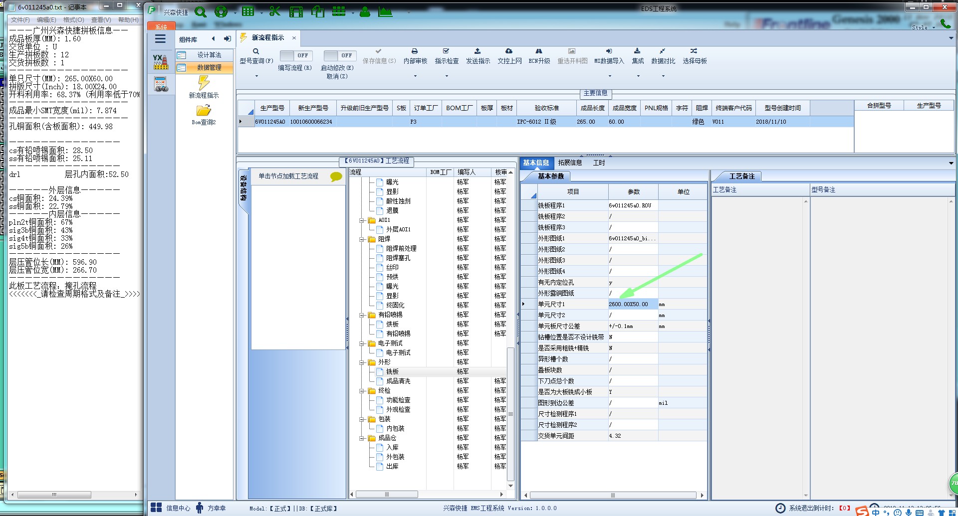Open 查看(V) menu in Notepad
Viewport: 958px width, 516px height.
tap(101, 20)
